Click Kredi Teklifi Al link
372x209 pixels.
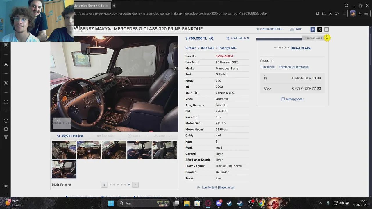238,38
